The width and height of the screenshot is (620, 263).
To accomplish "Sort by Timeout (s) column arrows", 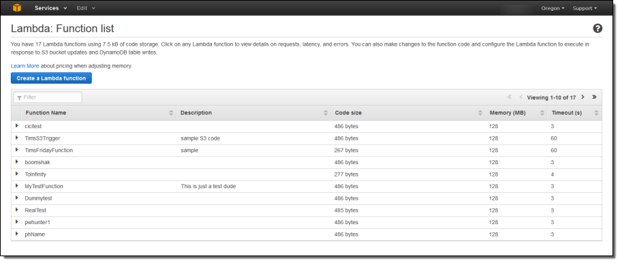I will (596, 112).
